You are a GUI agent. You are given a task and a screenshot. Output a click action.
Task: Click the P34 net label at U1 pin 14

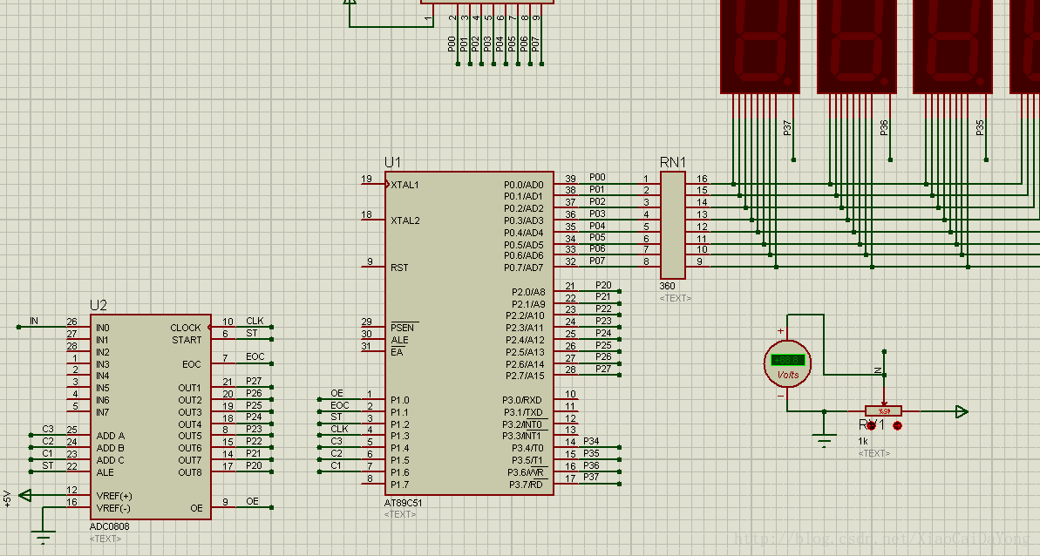(x=591, y=441)
